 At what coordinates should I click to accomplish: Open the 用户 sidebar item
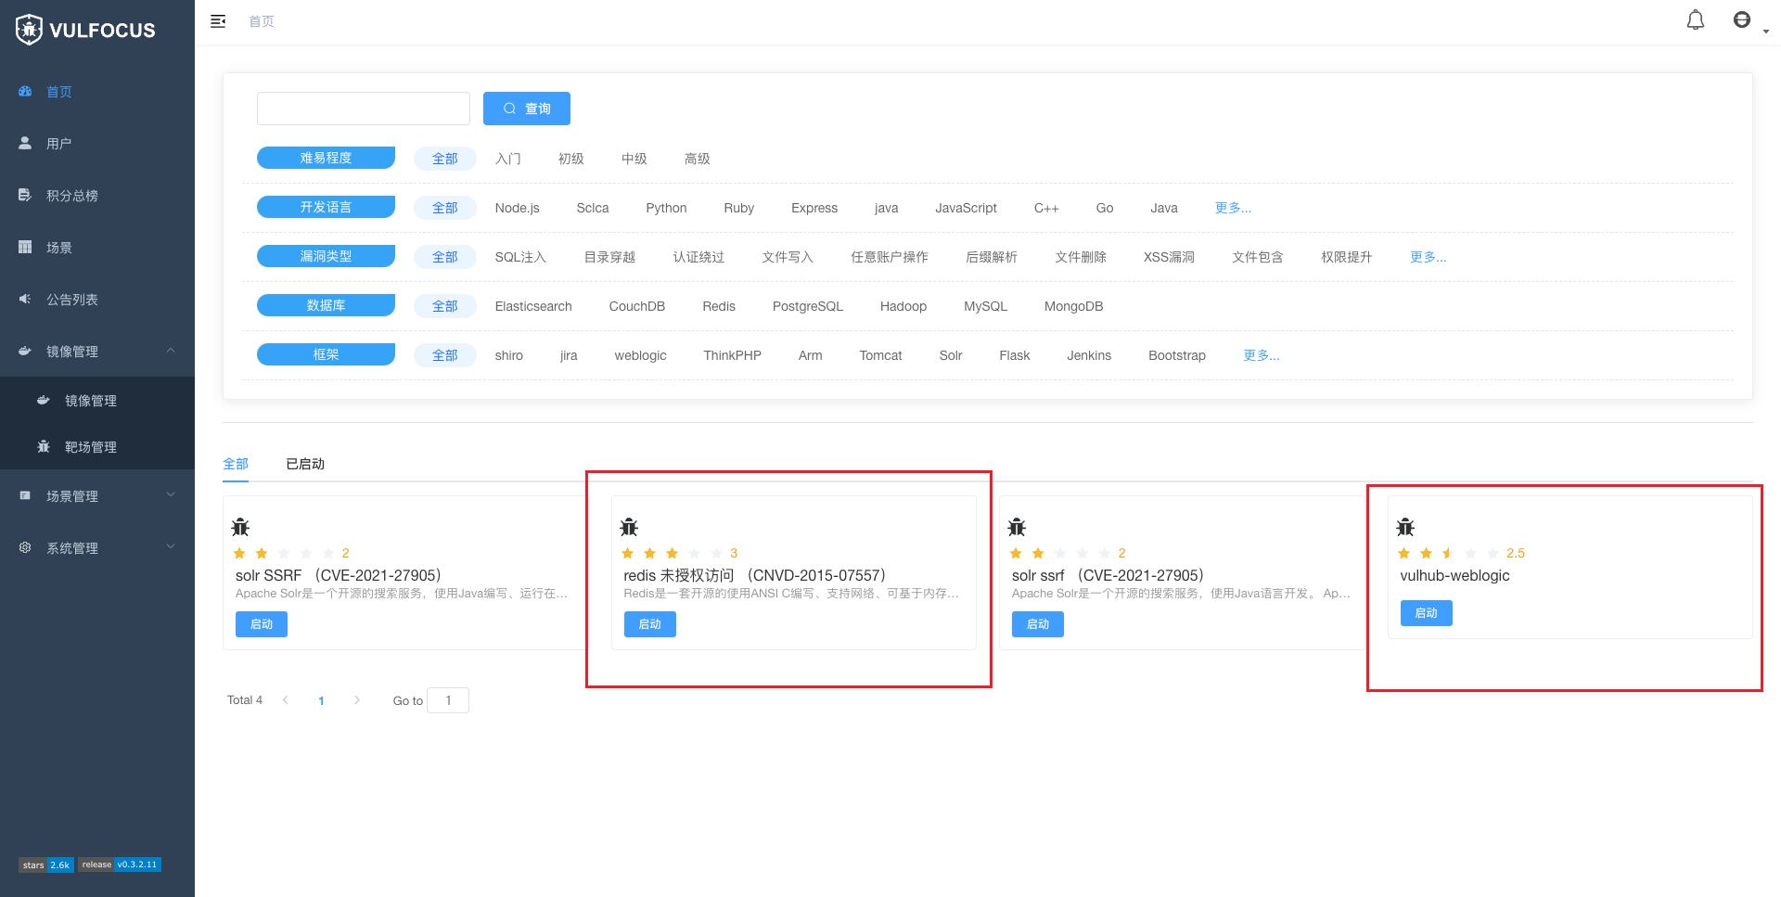pyautogui.click(x=97, y=144)
